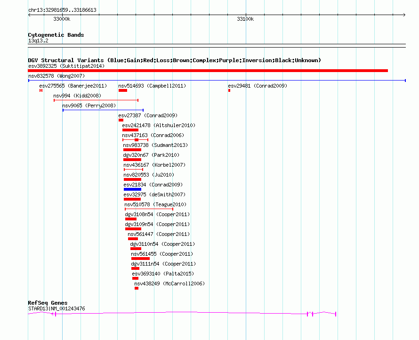419x340 pixels.
Task: Click the small red nsv438249 marker
Action: (137, 288)
